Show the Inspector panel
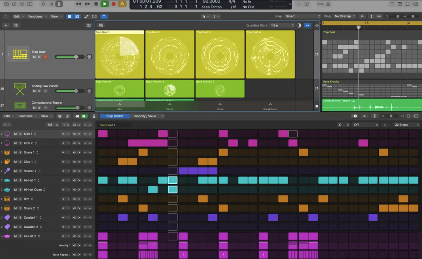 pyautogui.click(x=14, y=4)
